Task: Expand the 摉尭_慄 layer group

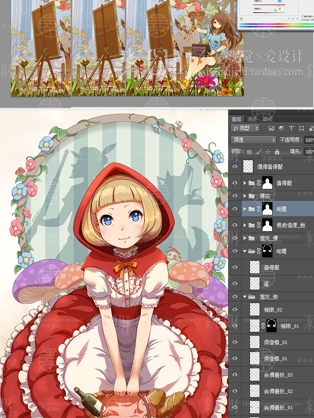Action: (245, 238)
